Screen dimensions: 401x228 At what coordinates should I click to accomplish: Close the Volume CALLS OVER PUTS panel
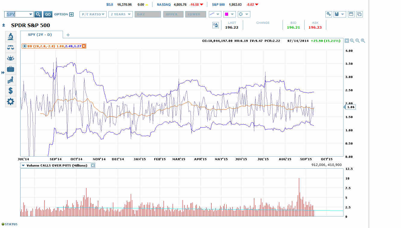(x=93, y=165)
